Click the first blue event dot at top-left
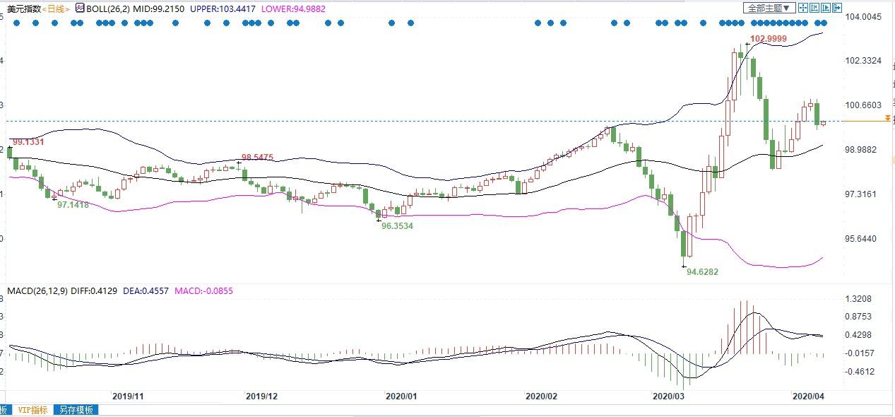This screenshot has width=895, height=417. tap(16, 23)
